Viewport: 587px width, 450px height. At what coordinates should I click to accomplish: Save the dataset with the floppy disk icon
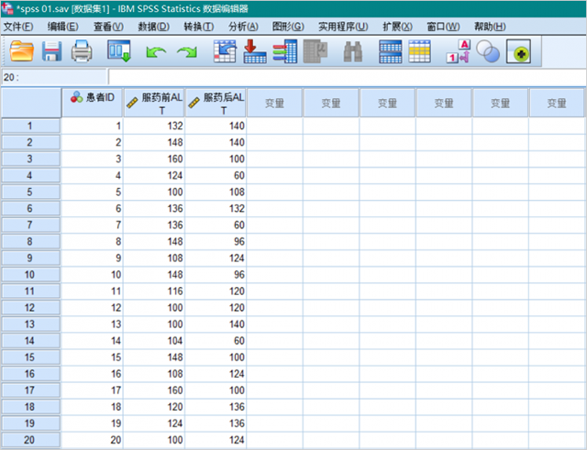click(x=51, y=51)
